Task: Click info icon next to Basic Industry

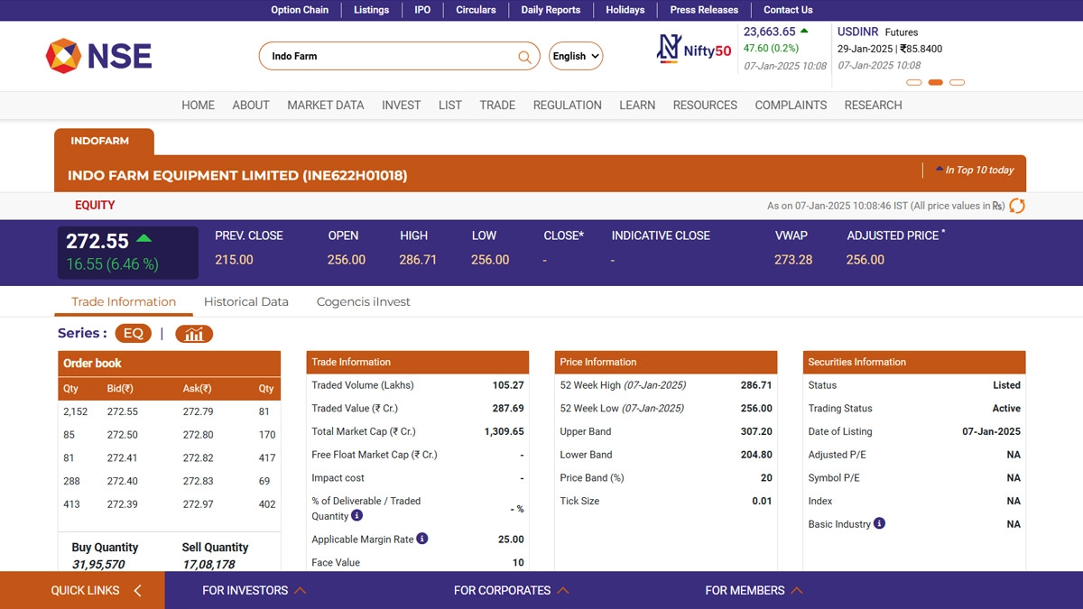Action: [879, 523]
